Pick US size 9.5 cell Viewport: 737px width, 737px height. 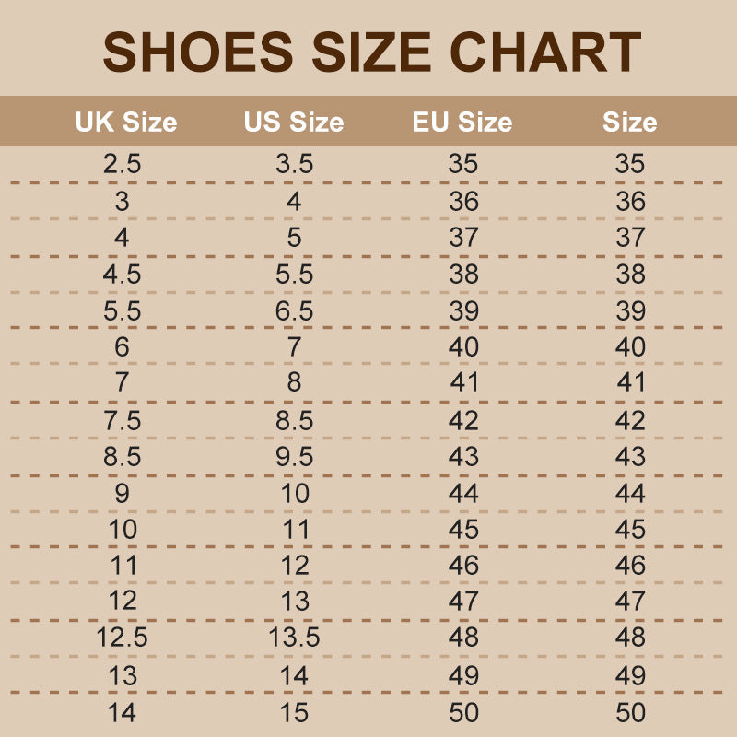click(294, 457)
